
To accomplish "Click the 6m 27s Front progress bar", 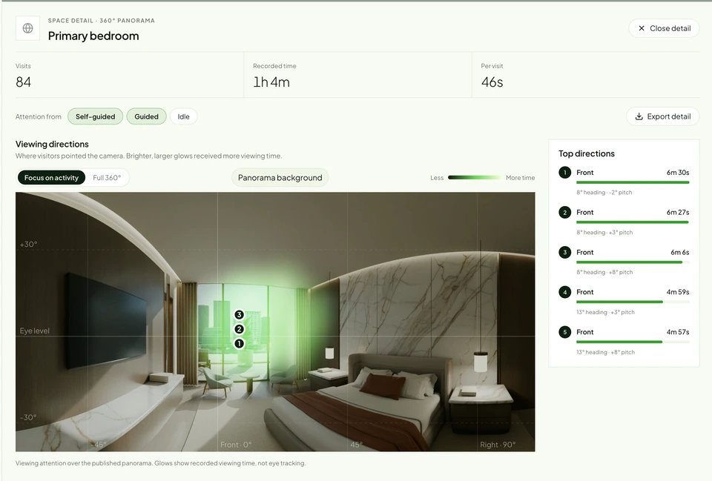I will click(633, 222).
